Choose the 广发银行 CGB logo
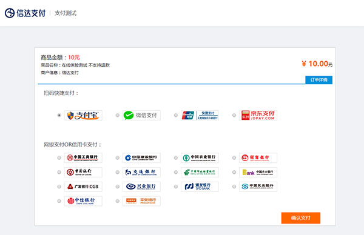Screen dimensions: 364x235 point(83,187)
